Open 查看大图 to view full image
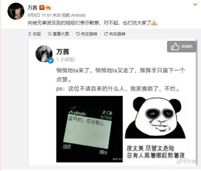 click(58, 34)
